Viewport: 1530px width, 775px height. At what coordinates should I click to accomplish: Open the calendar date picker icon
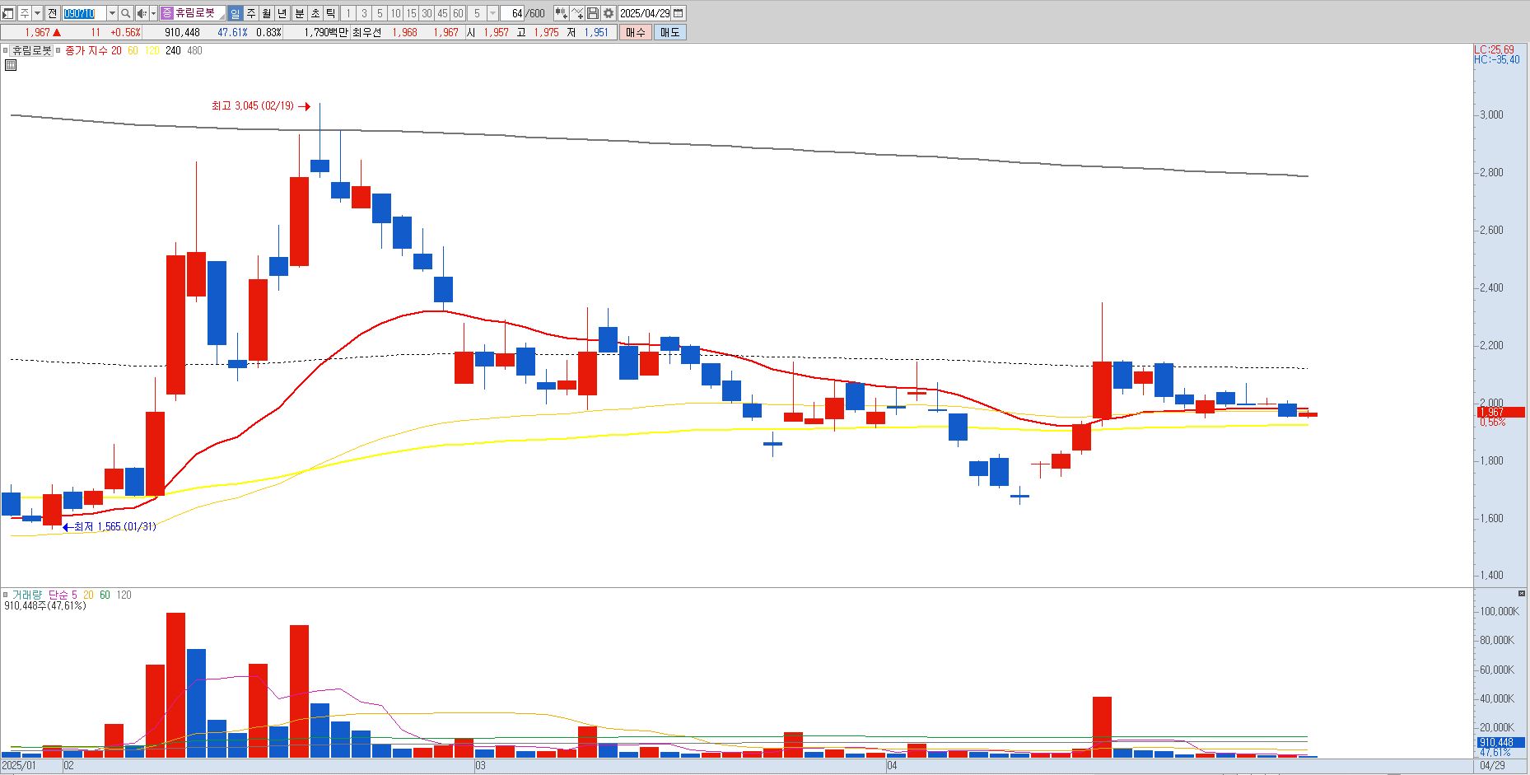(679, 13)
